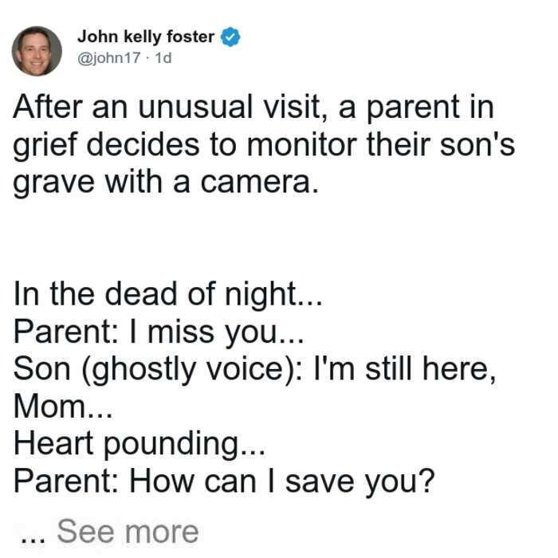Click the word 'foster' in the display name
Screen dimensions: 558x558
(x=191, y=37)
